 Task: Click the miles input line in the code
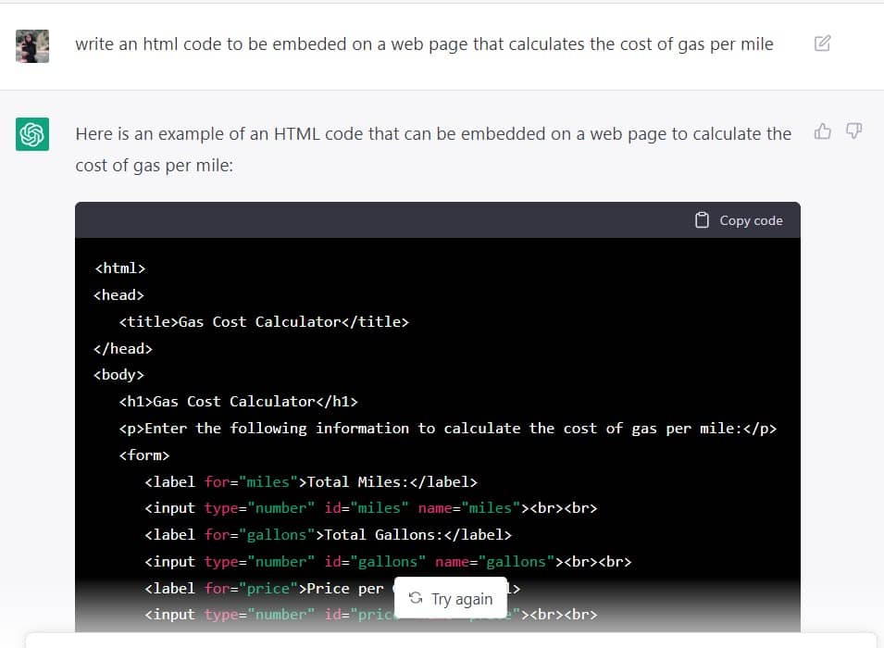(372, 507)
